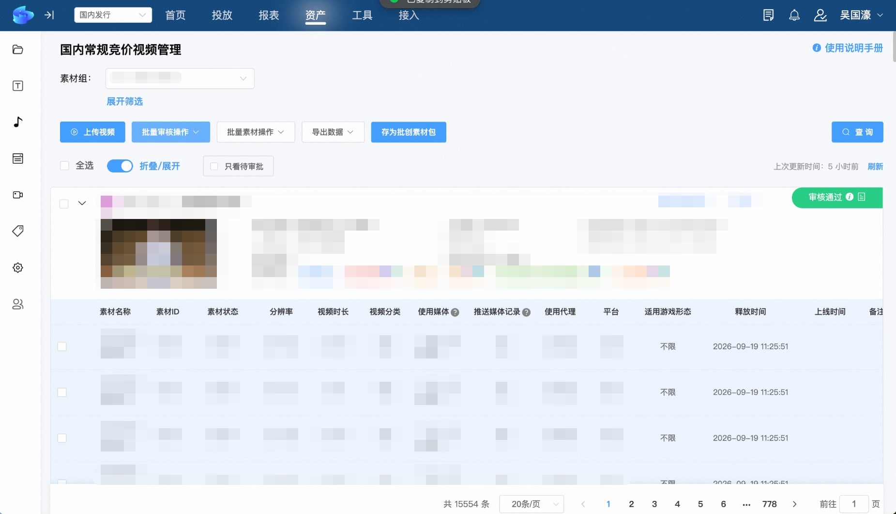Image resolution: width=896 pixels, height=514 pixels.
Task: Click the previous page arrow
Action: (583, 504)
